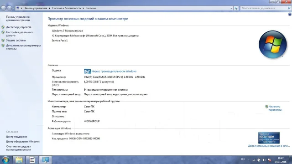Click Change settings link for computer name
The height and width of the screenshot is (164, 292).
(x=275, y=108)
